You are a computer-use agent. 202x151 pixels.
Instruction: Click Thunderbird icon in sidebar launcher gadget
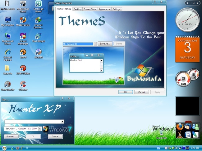point(188,127)
